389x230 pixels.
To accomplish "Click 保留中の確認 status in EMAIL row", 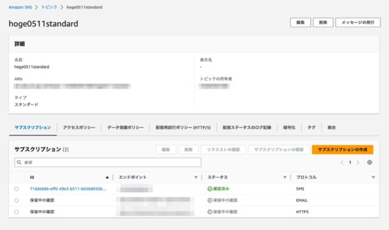I will click(x=225, y=200).
